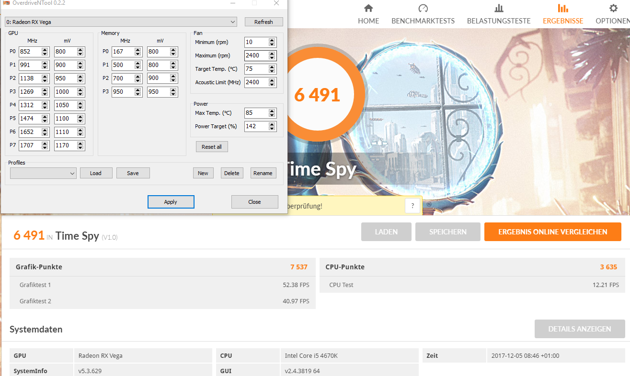
Task: Click Intel Core i5 4670K text
Action: [310, 355]
